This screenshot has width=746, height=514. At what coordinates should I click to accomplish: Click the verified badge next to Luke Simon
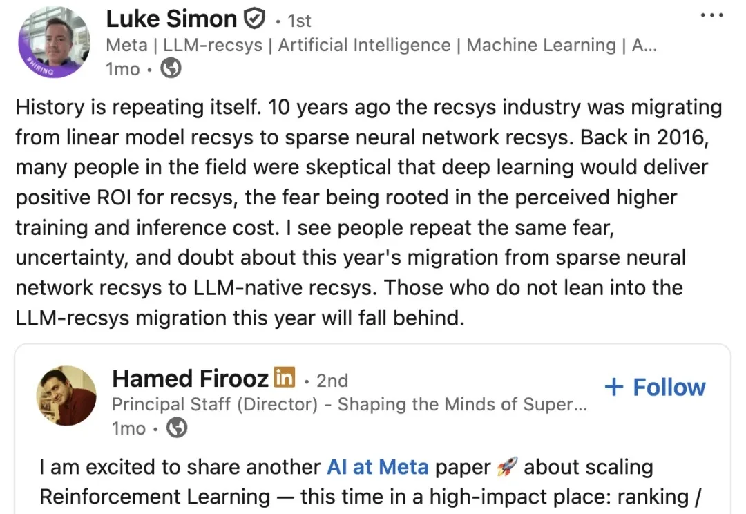pyautogui.click(x=255, y=19)
